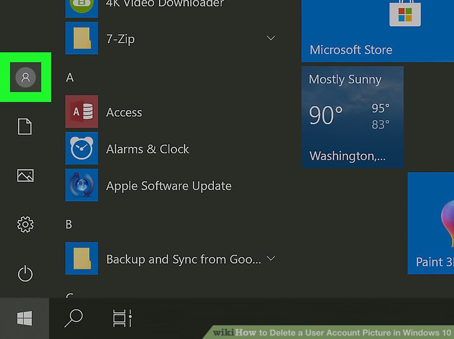
Task: Click the Power button icon
Action: pos(25,274)
